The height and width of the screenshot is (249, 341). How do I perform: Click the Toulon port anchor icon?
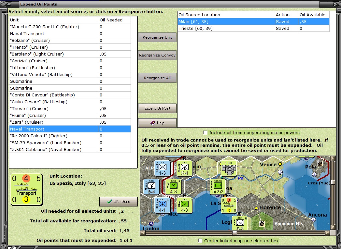click(151, 223)
